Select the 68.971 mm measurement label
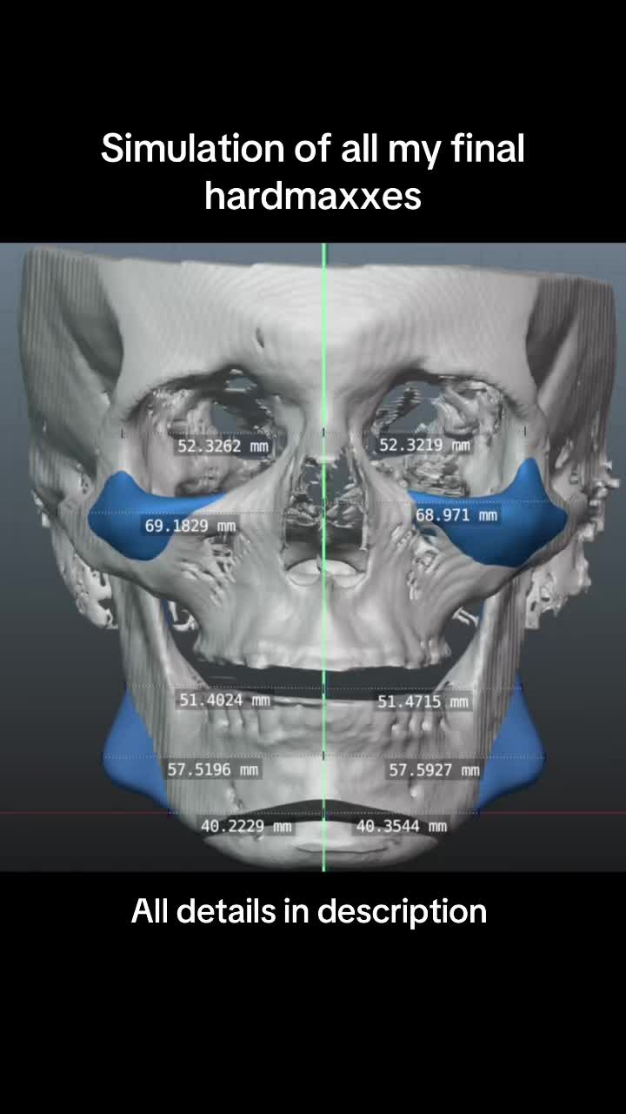Viewport: 626px width, 1114px height. 456,515
